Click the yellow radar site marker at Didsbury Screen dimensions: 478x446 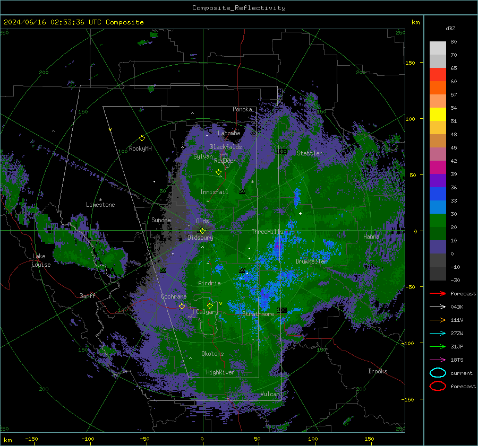[x=202, y=231]
